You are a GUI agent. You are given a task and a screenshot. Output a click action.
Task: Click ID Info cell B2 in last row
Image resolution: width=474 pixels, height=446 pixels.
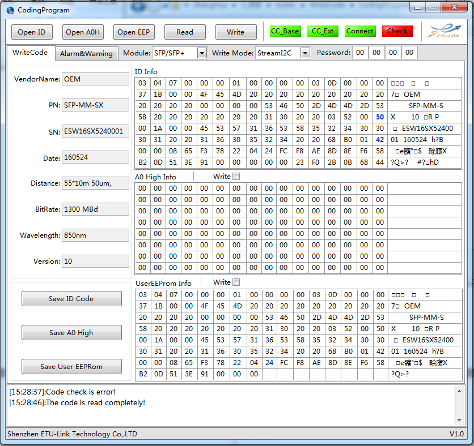click(x=142, y=162)
